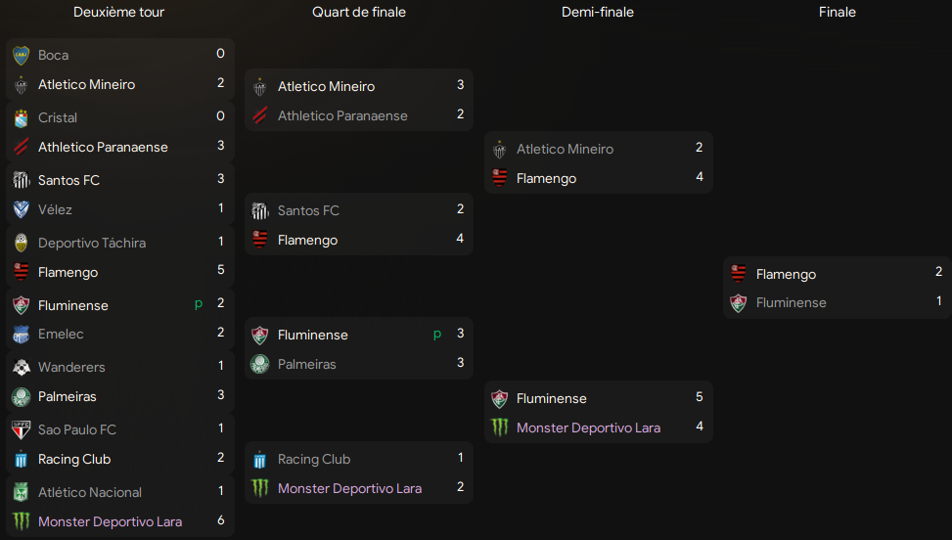Click Monster Deportivo Lara logo in Demi-finale
Viewport: 952px width, 540px height.
500,427
